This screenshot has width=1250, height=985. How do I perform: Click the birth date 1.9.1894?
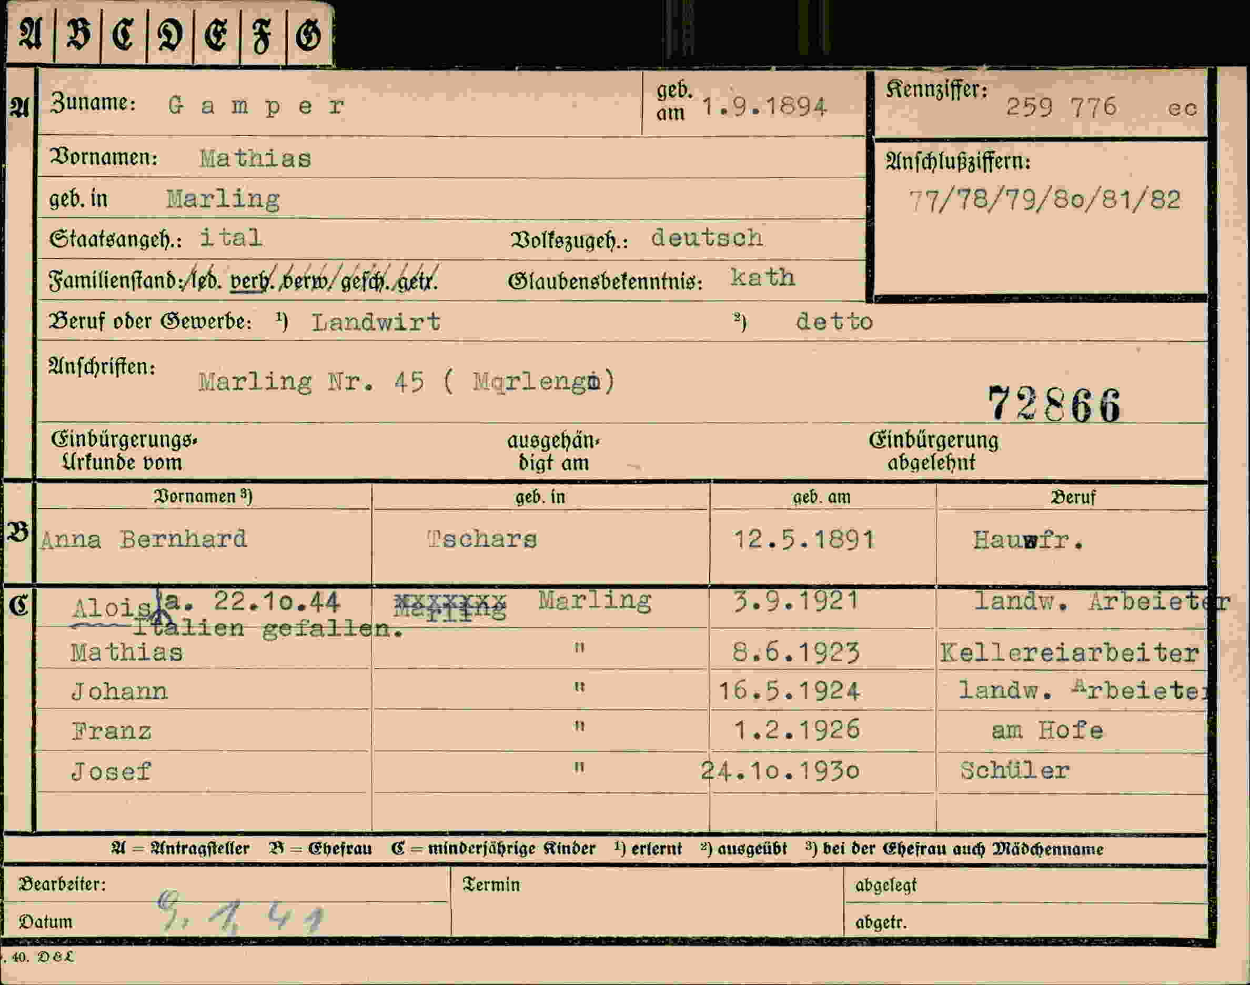pyautogui.click(x=764, y=107)
